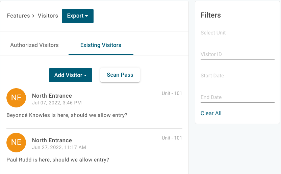Screen dimensions: 281x174
Task: Click Unit - 101 label on Beyoncé entry
Action: [x=172, y=93]
